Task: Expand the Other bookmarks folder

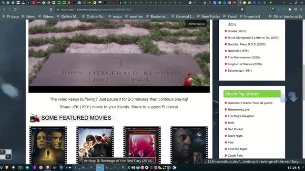Action: pyautogui.click(x=285, y=17)
